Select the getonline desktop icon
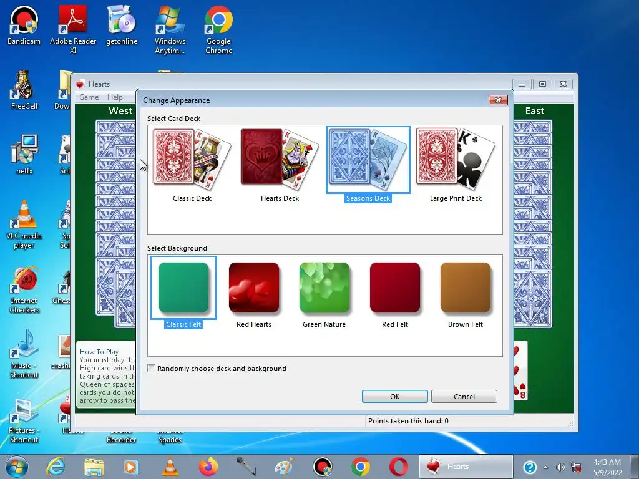The height and width of the screenshot is (479, 639). pyautogui.click(x=122, y=25)
